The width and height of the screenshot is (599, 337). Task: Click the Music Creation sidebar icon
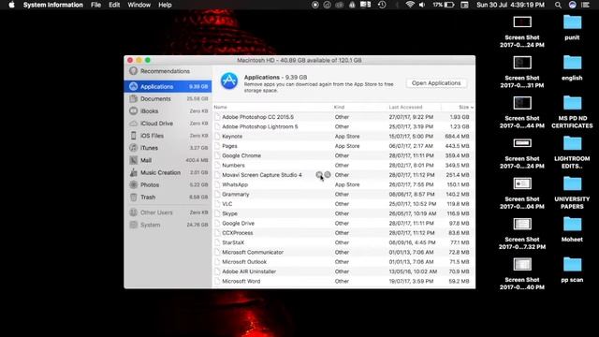tap(133, 172)
